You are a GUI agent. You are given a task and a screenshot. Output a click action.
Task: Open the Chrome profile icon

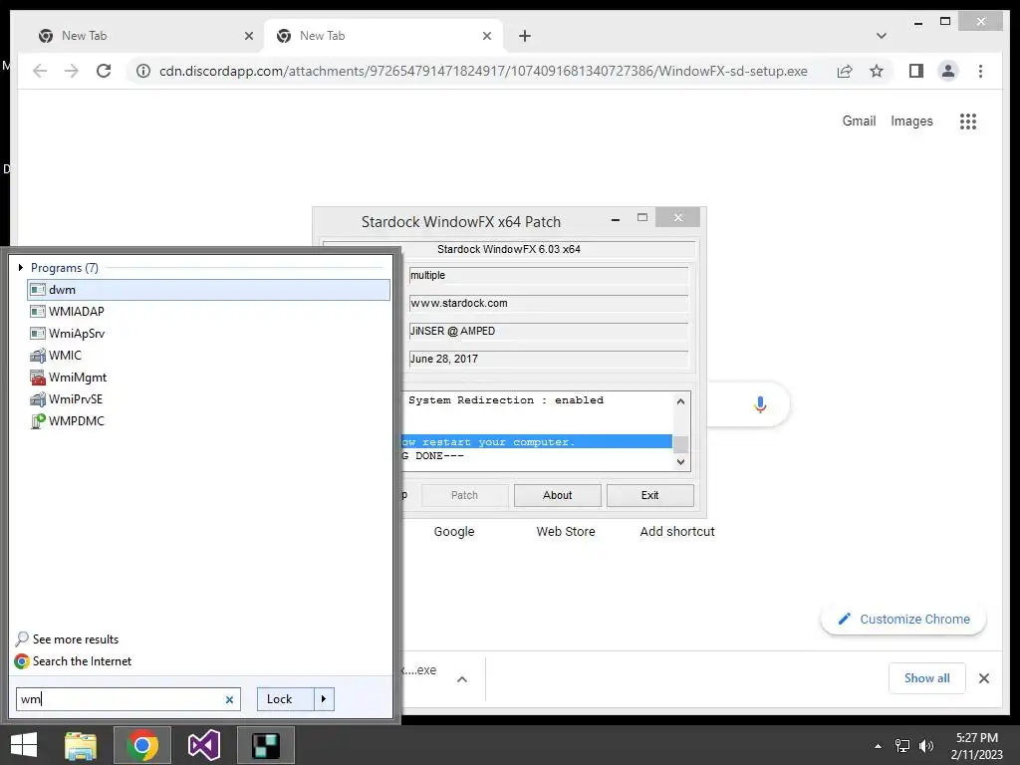pyautogui.click(x=948, y=71)
